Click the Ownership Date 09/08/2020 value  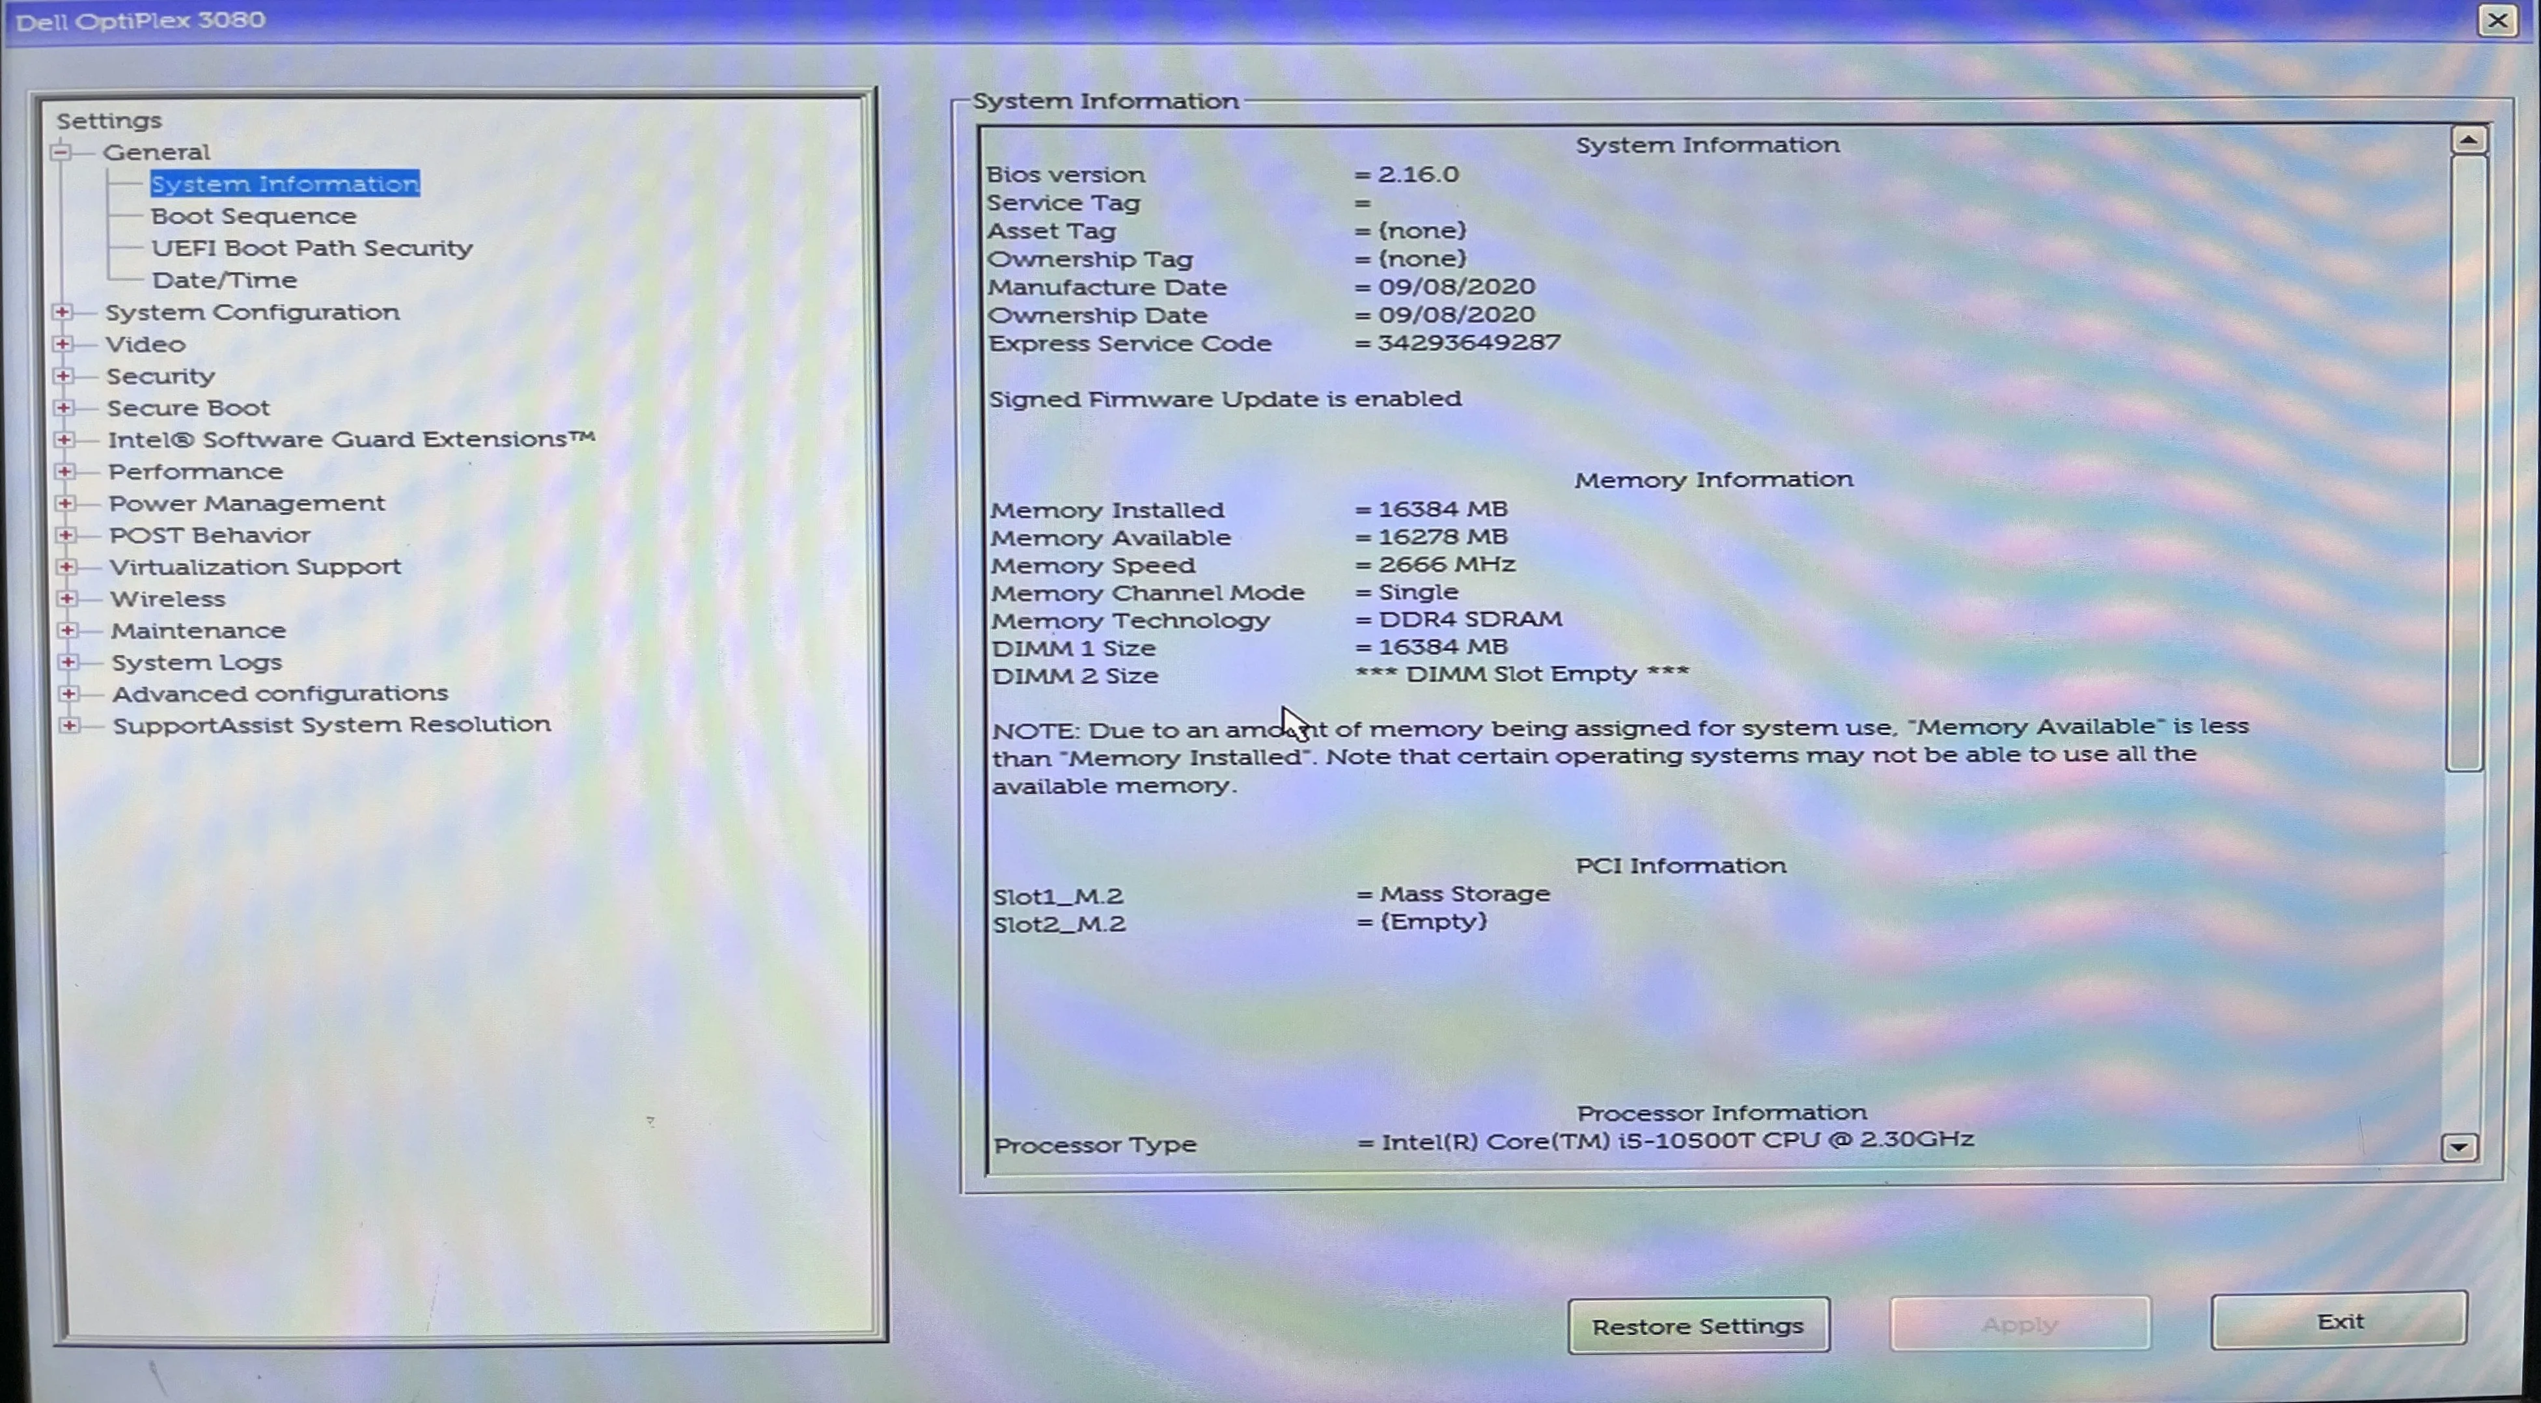(x=1456, y=314)
